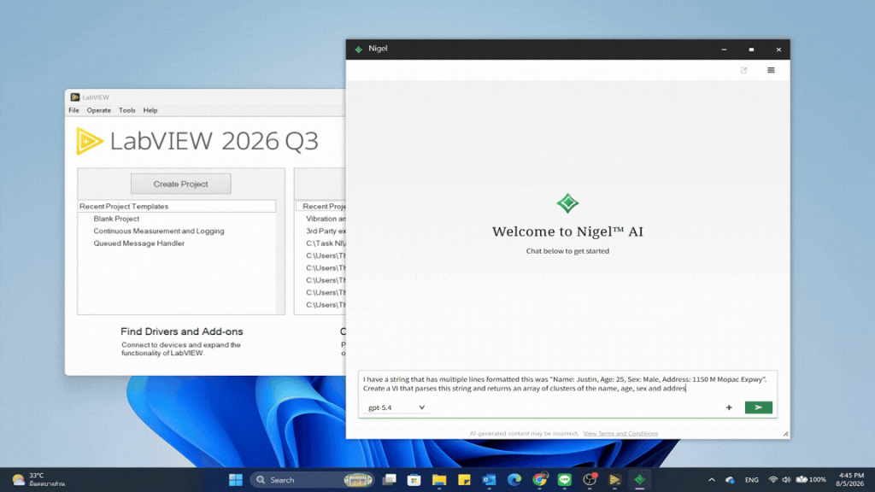The height and width of the screenshot is (492, 875).
Task: Launch Microsoft Edge from the taskbar
Action: (x=514, y=480)
